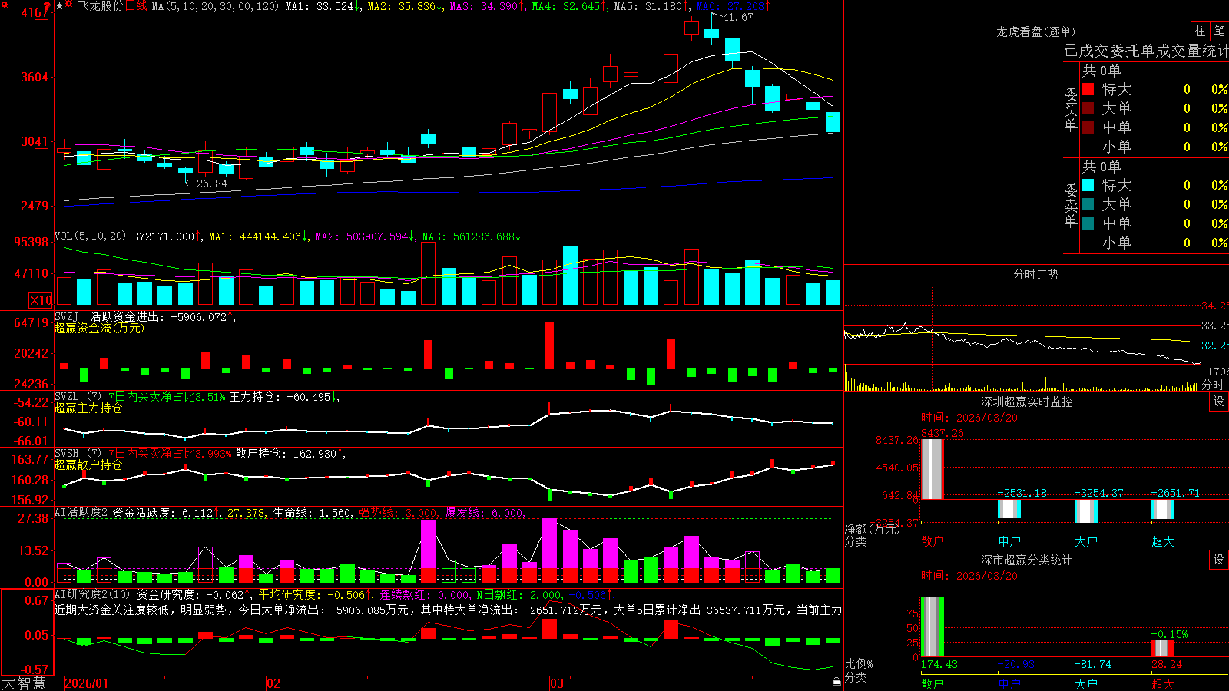Click the 已成交委托单成交量统计 header

pyautogui.click(x=1146, y=51)
